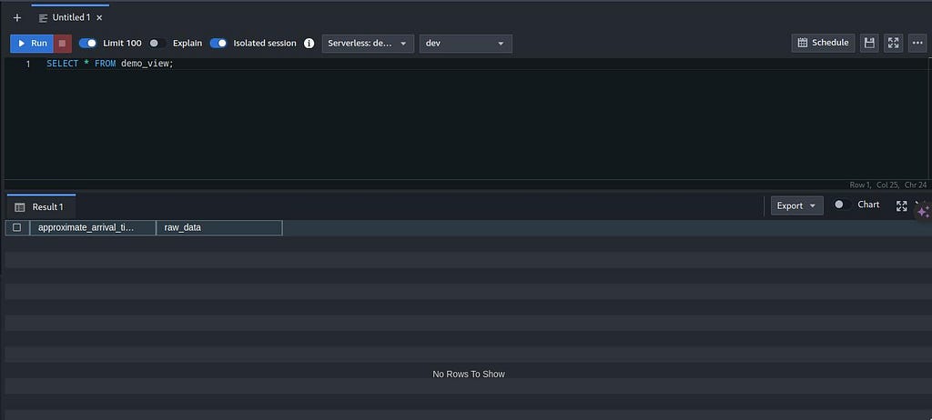Expand results pane to full screen
This screenshot has width=932, height=420.
click(x=902, y=205)
